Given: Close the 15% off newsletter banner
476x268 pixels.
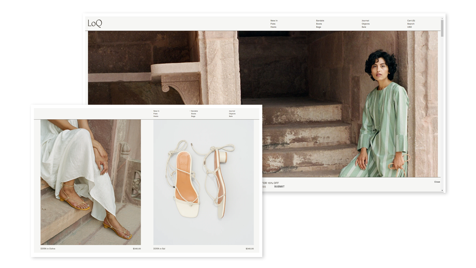Looking at the screenshot, I should [436, 182].
